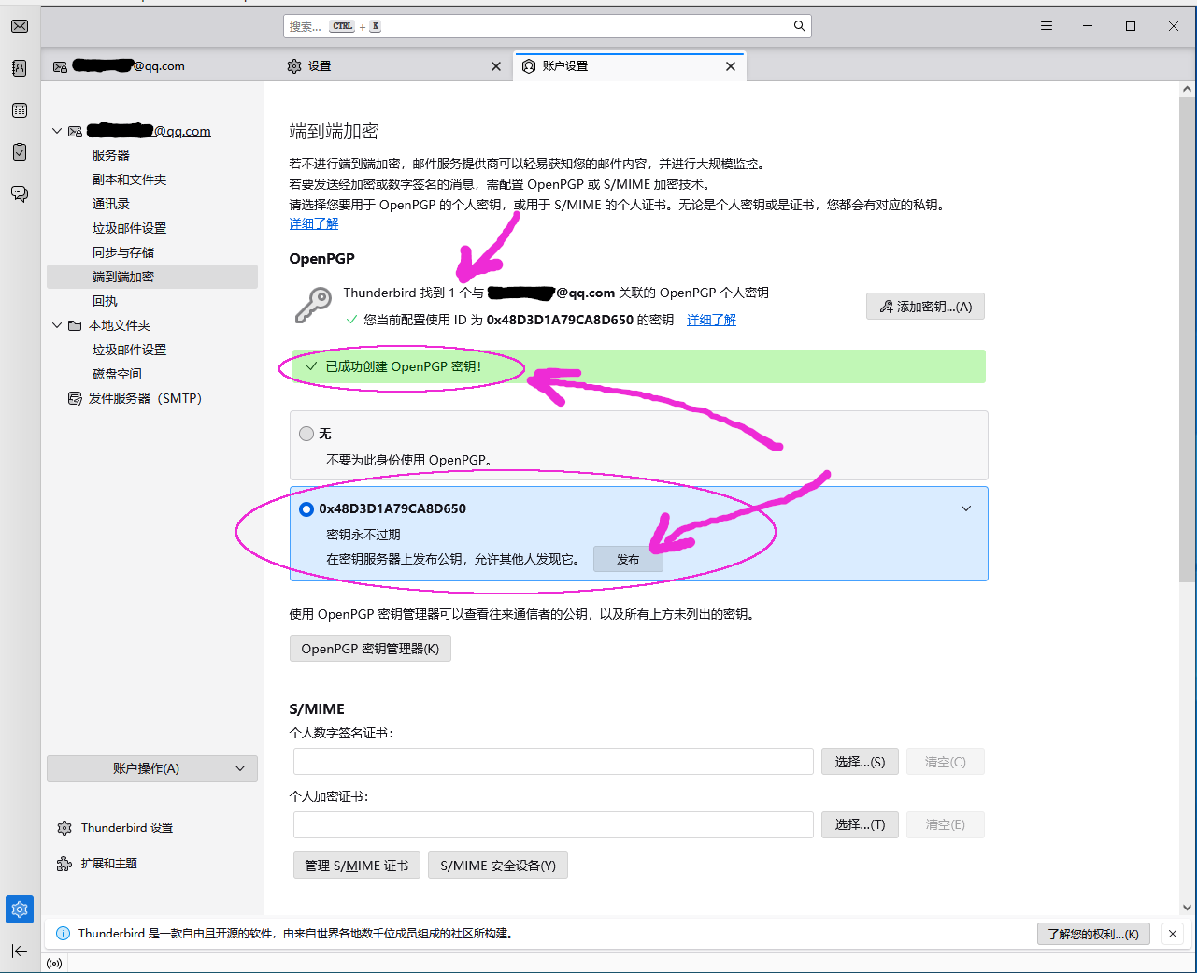The height and width of the screenshot is (973, 1197).
Task: Open the hamburger application menu
Action: point(1047,26)
